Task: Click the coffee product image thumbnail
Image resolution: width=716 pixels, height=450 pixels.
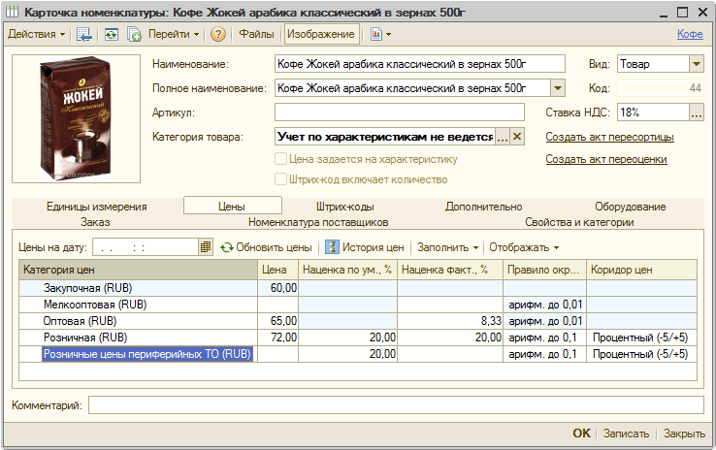Action: tap(76, 118)
